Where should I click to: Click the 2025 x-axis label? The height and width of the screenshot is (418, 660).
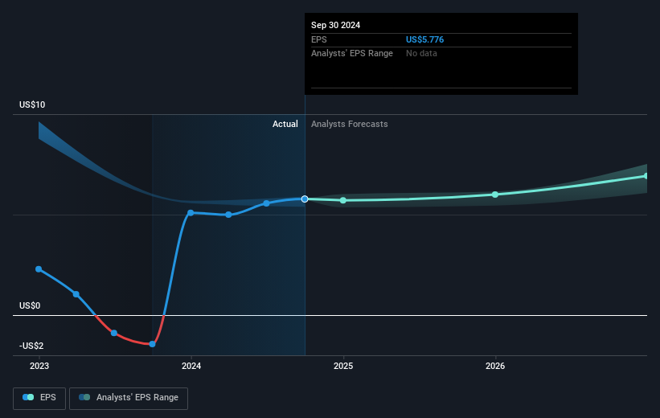(343, 367)
